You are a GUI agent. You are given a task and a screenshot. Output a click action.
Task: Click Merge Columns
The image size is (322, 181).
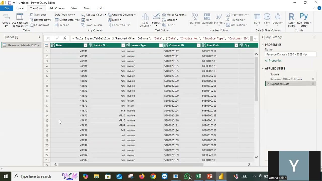[x=174, y=15]
